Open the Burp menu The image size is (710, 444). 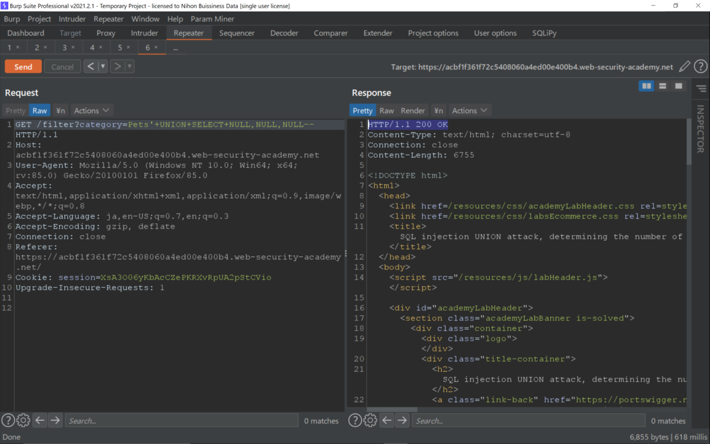(12, 19)
